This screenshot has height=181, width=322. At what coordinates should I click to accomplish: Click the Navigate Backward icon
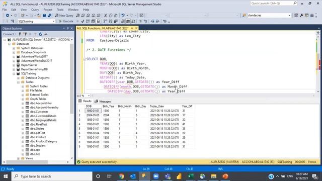tap(8, 16)
